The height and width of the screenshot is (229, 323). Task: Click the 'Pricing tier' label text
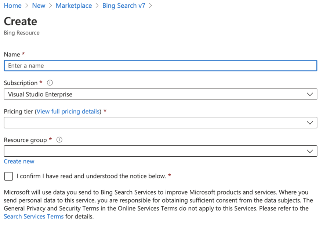click(x=18, y=112)
